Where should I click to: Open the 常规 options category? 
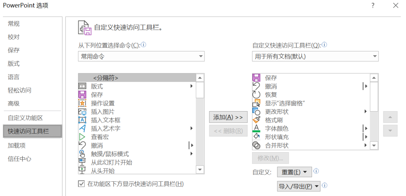pos(14,24)
